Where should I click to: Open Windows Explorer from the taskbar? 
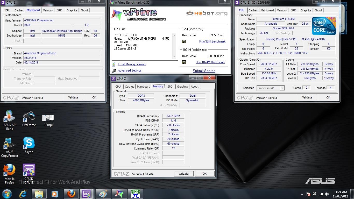39,194
